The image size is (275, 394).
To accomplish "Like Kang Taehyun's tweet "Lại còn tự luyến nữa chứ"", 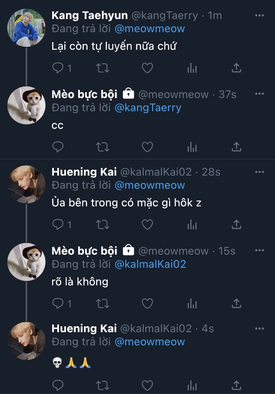I will coord(147,68).
